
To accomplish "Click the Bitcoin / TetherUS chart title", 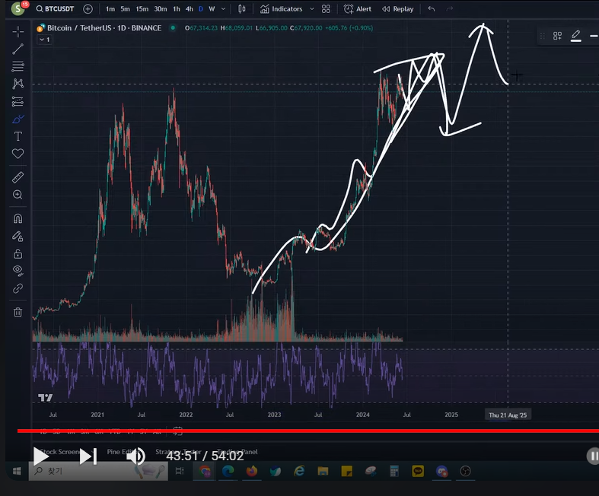I will tap(104, 28).
